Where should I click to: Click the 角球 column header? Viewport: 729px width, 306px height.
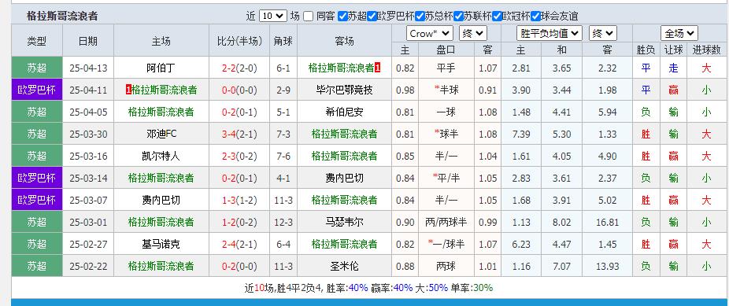tap(283, 41)
